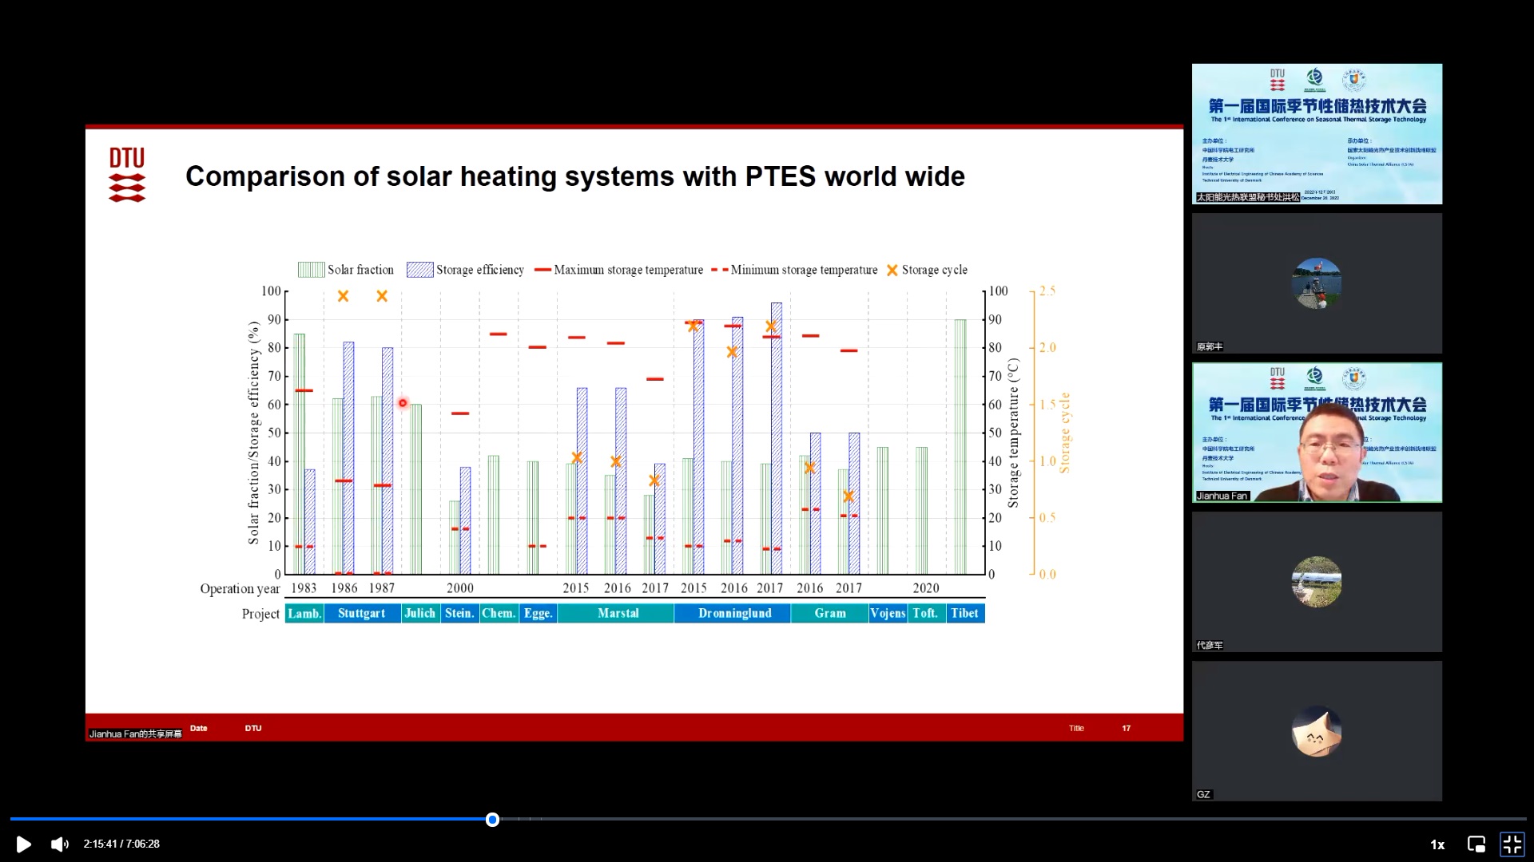This screenshot has height=862, width=1534.
Task: Exit fullscreen mode
Action: 1512,844
